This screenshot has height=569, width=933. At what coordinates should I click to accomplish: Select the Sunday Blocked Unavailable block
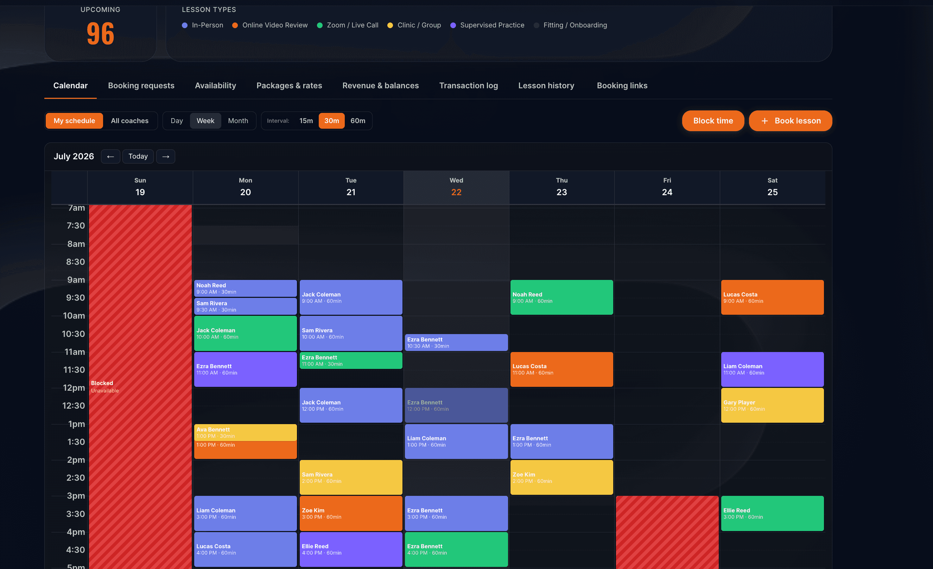(140, 386)
